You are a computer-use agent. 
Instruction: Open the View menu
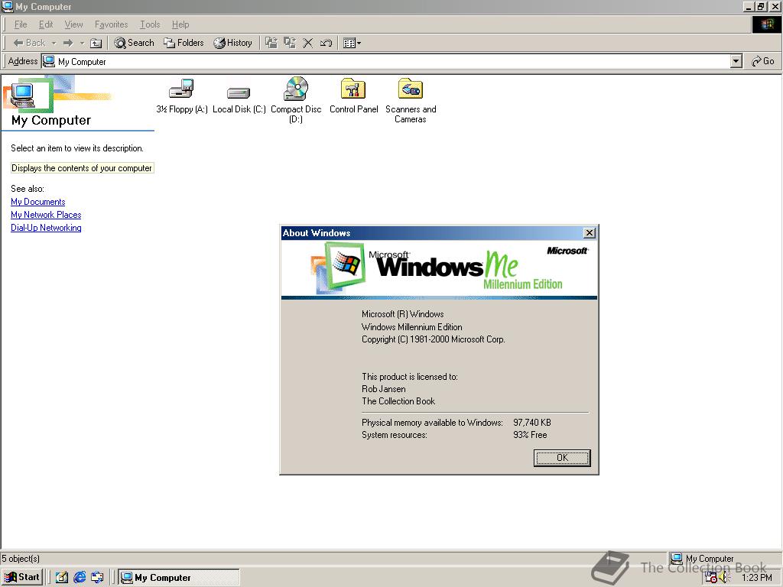74,24
